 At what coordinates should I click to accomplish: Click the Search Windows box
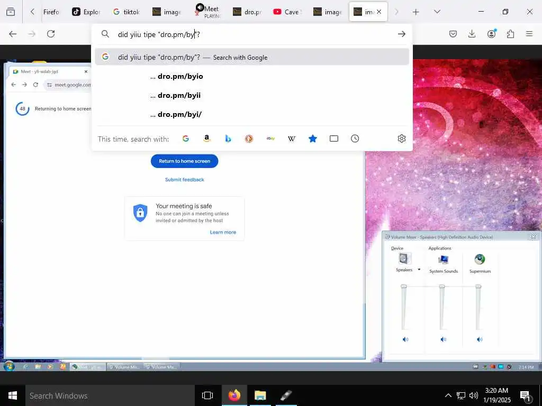(110, 395)
